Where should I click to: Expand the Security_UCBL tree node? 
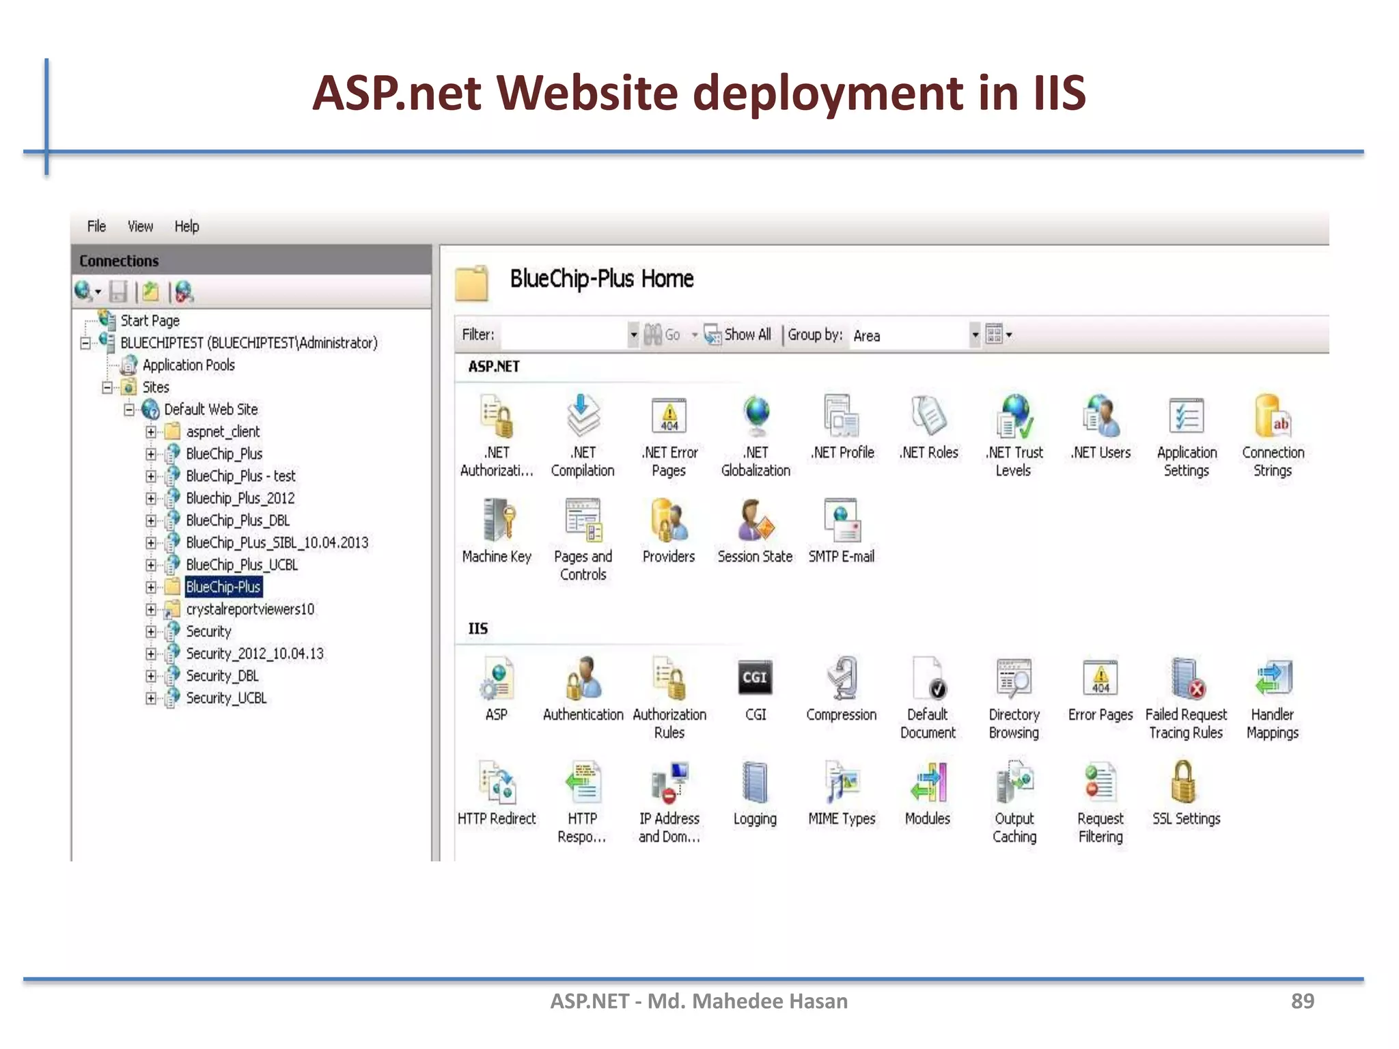pos(150,698)
